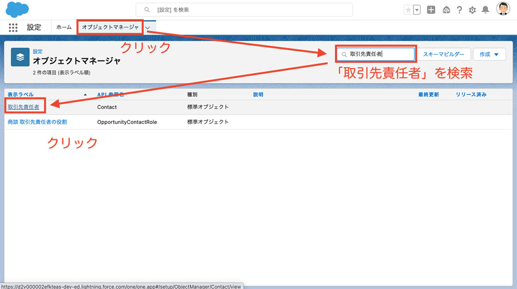Screen dimensions: 517x289
Task: Sort by 最終更新 column header
Action: 429,94
